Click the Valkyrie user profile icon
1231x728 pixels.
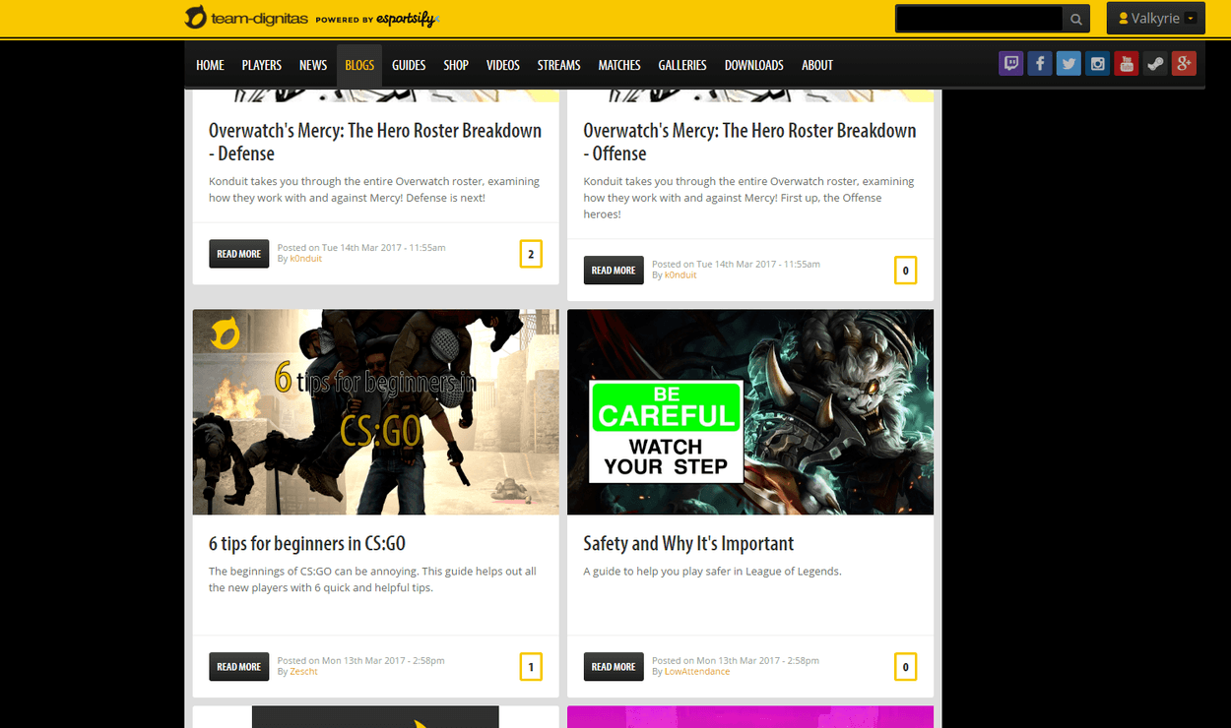click(x=1123, y=19)
